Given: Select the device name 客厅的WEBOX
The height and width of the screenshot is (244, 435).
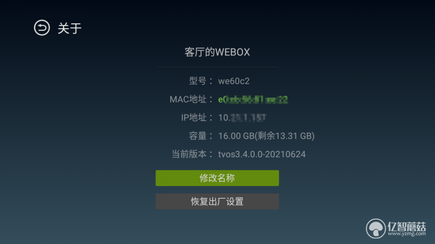Looking at the screenshot, I should (x=217, y=52).
